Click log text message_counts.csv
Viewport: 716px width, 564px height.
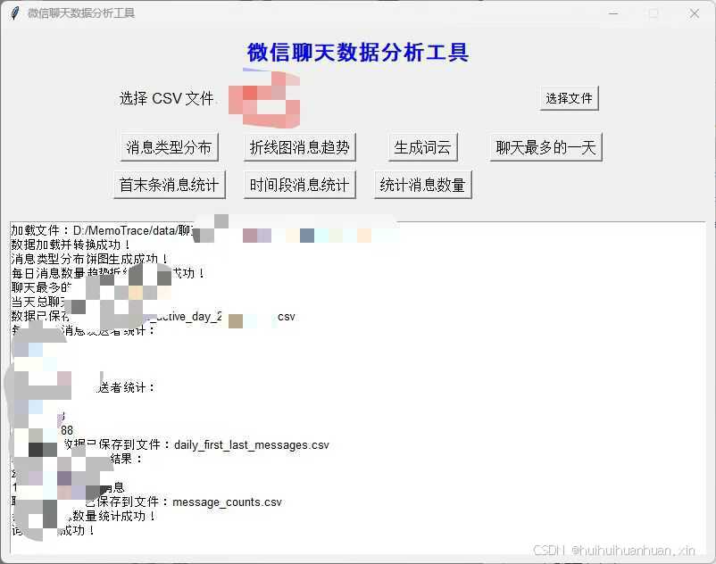pyautogui.click(x=227, y=502)
